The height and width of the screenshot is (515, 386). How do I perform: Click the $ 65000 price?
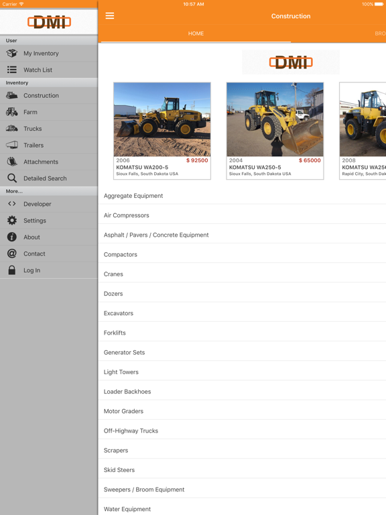pyautogui.click(x=310, y=160)
